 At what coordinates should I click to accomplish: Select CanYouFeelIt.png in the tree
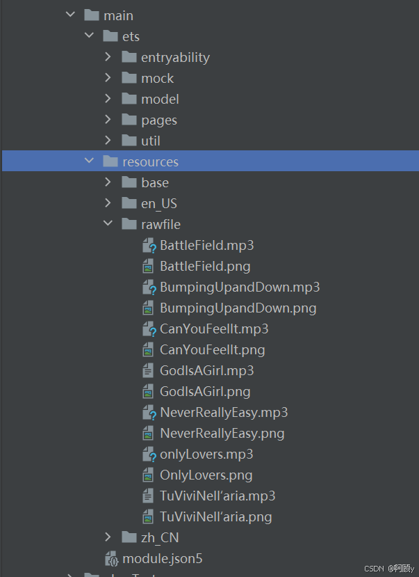212,350
